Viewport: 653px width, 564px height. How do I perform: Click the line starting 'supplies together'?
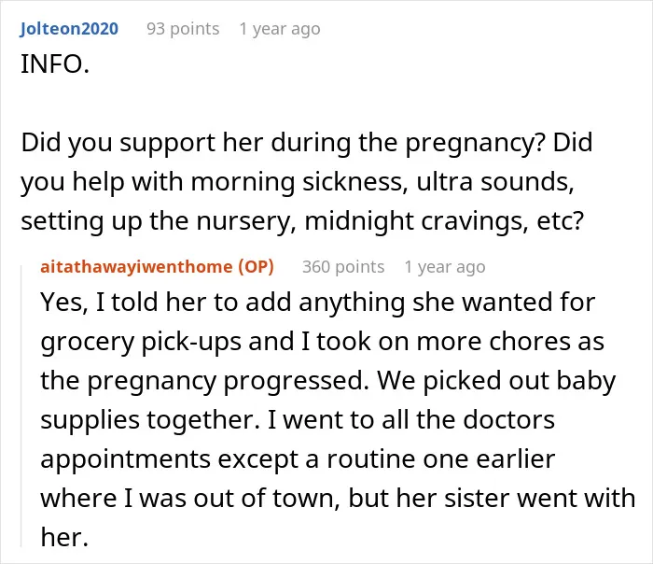tap(298, 420)
